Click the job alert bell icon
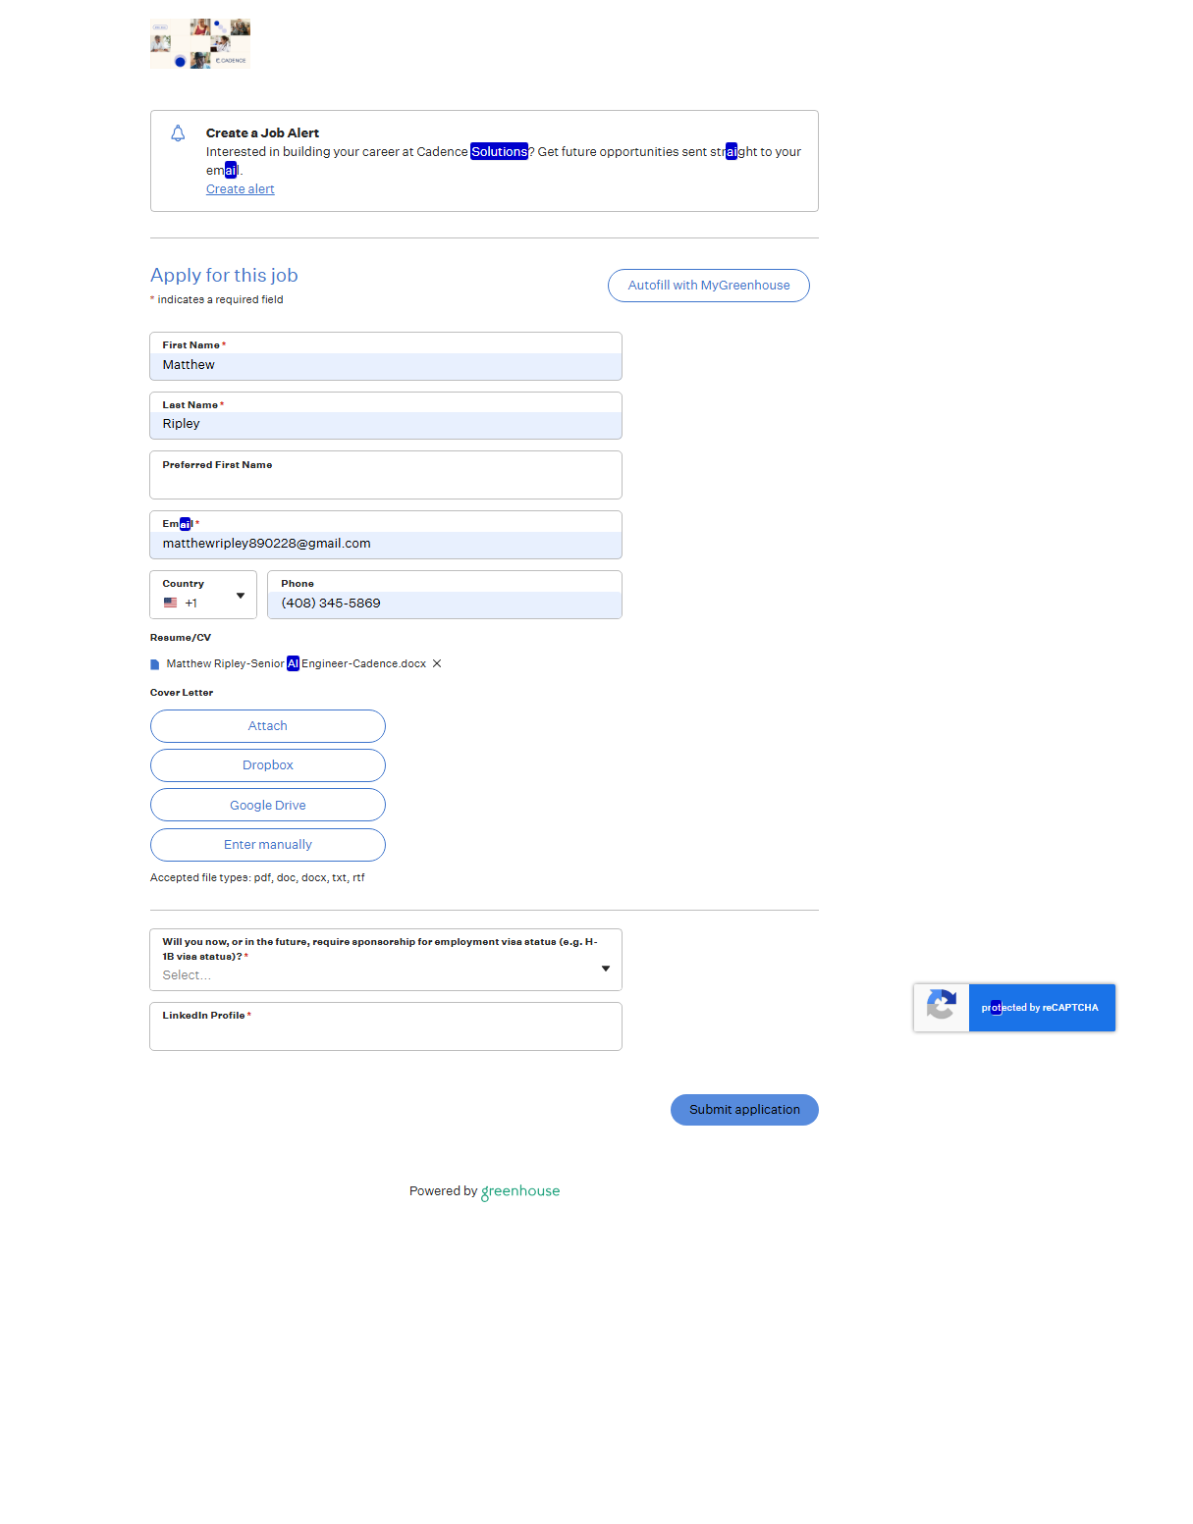 click(178, 133)
